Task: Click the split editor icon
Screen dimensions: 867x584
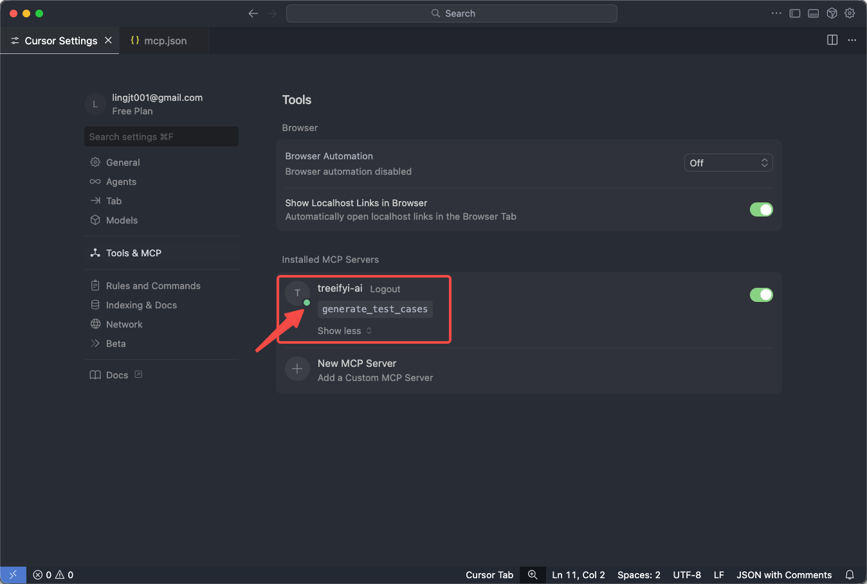Action: 832,40
